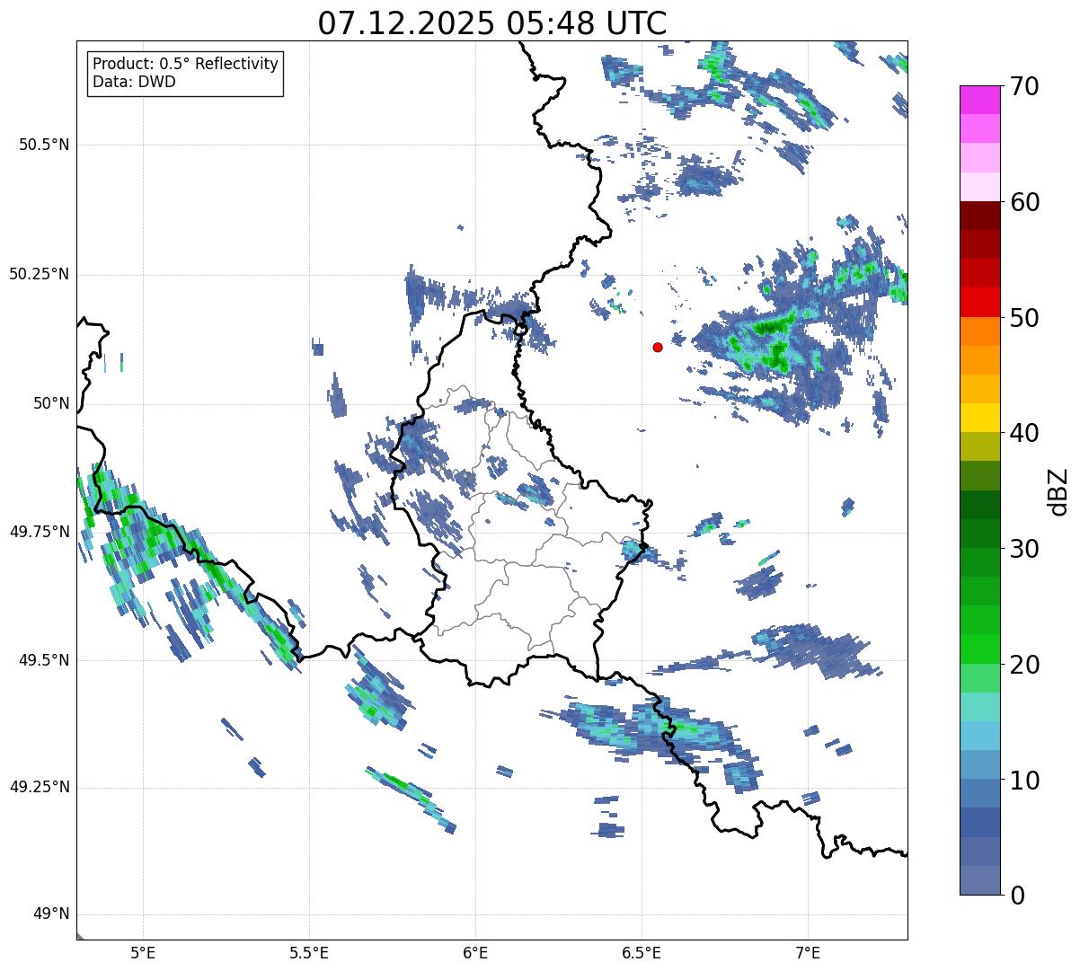Click the colorbar tick label '70'
The height and width of the screenshot is (971, 1080).
(1024, 86)
